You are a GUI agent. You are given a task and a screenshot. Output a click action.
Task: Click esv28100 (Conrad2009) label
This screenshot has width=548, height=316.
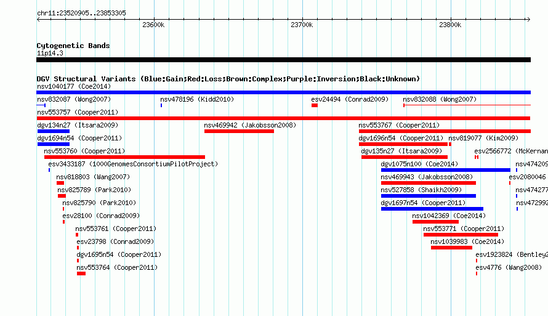[101, 216]
